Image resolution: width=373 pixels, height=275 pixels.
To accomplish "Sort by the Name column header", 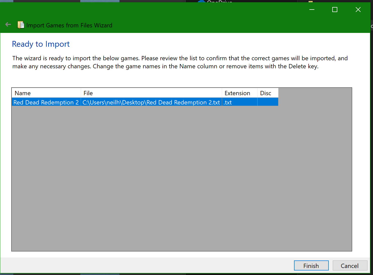I will pos(46,93).
